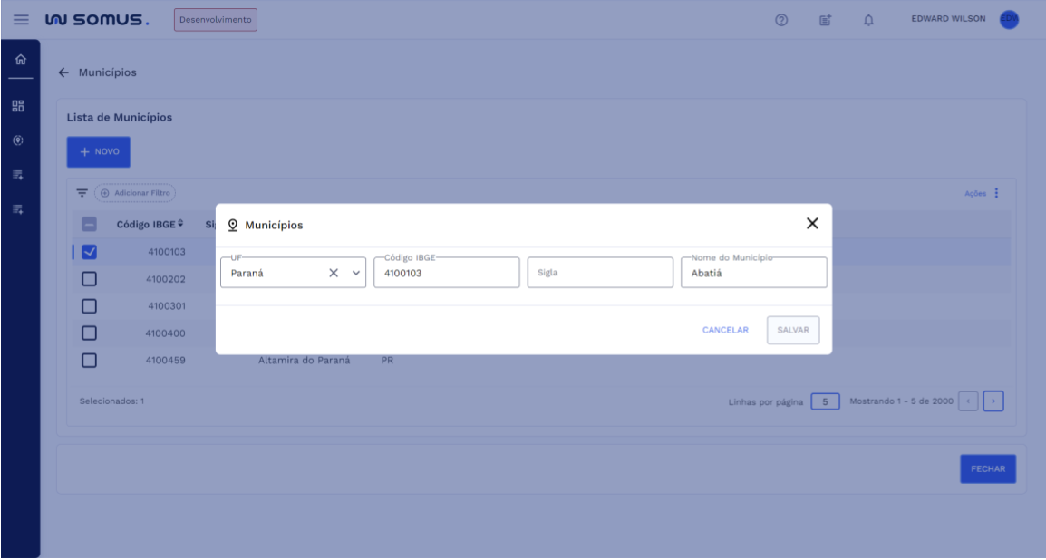Open the help question mark icon

780,20
